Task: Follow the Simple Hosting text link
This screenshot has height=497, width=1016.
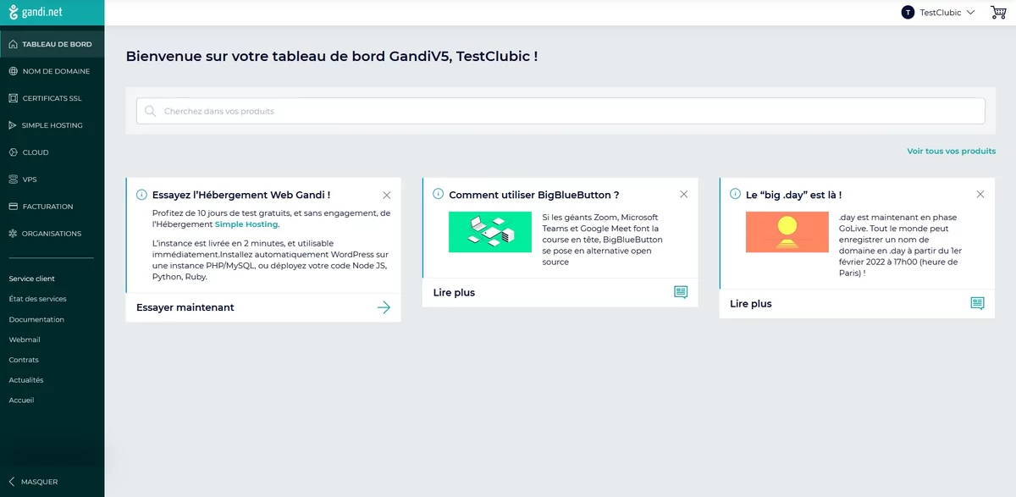Action: pos(246,224)
